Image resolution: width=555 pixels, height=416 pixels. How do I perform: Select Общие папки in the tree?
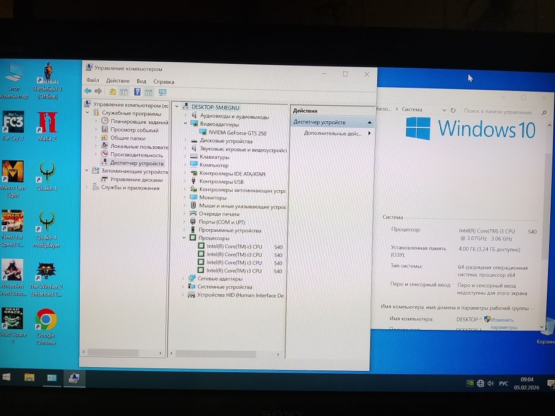pyautogui.click(x=128, y=138)
